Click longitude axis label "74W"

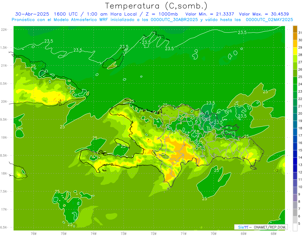click(94, 234)
